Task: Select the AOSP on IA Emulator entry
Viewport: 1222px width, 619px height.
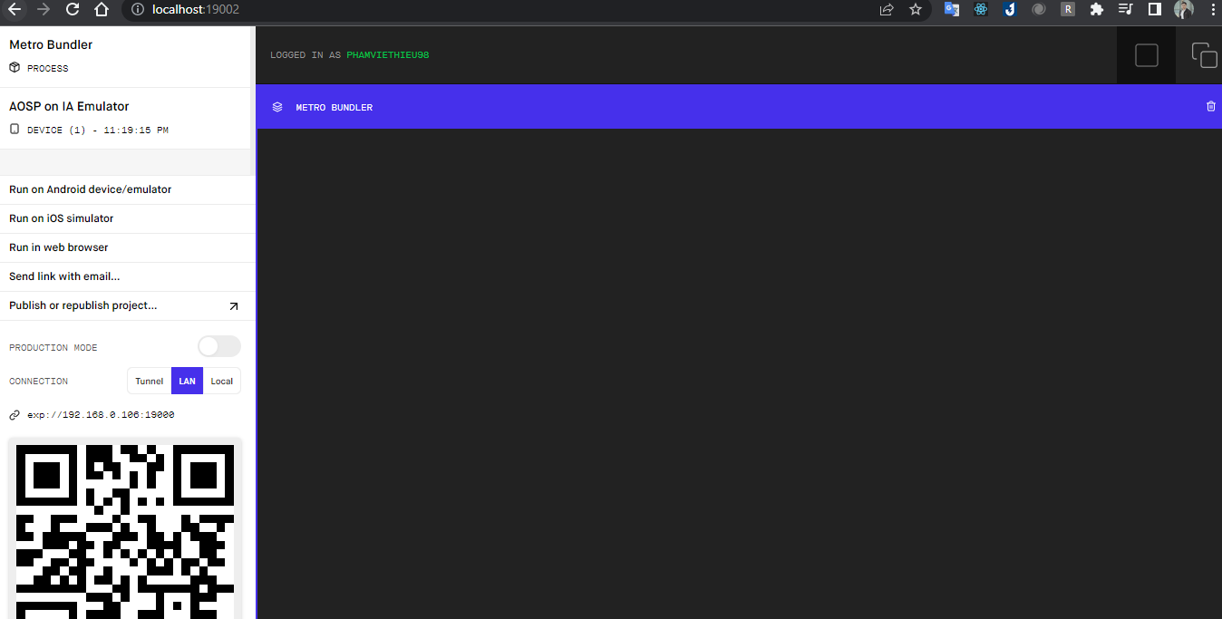Action: click(x=68, y=106)
